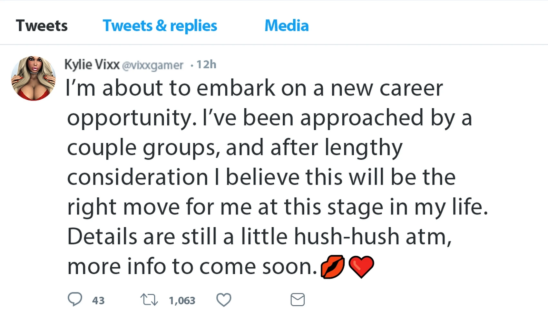View the 43 replies count
Screen dimensions: 548x326
pyautogui.click(x=98, y=301)
